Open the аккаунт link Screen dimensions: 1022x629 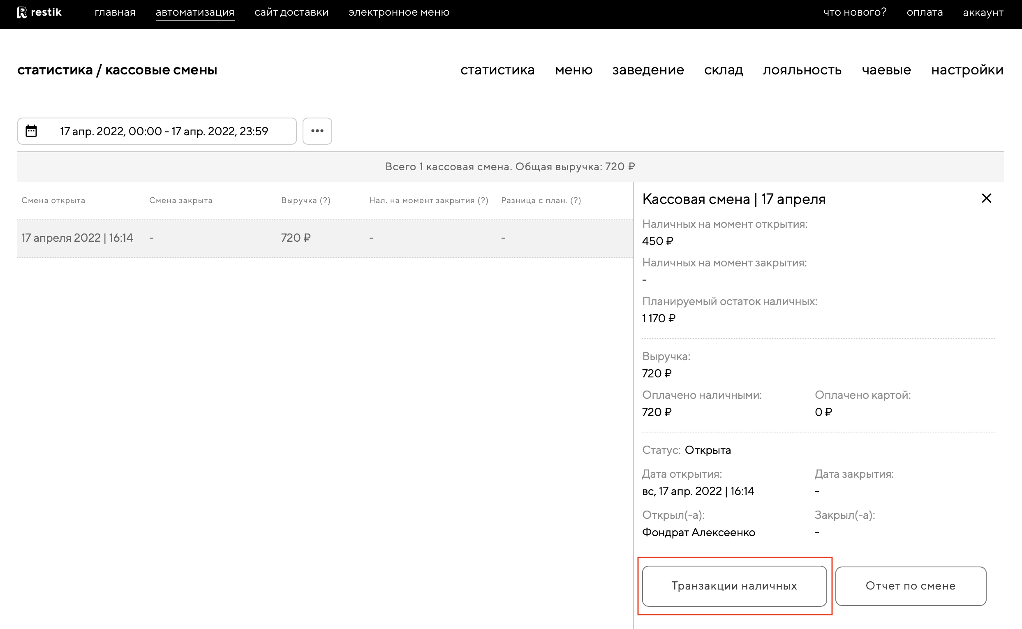[983, 12]
